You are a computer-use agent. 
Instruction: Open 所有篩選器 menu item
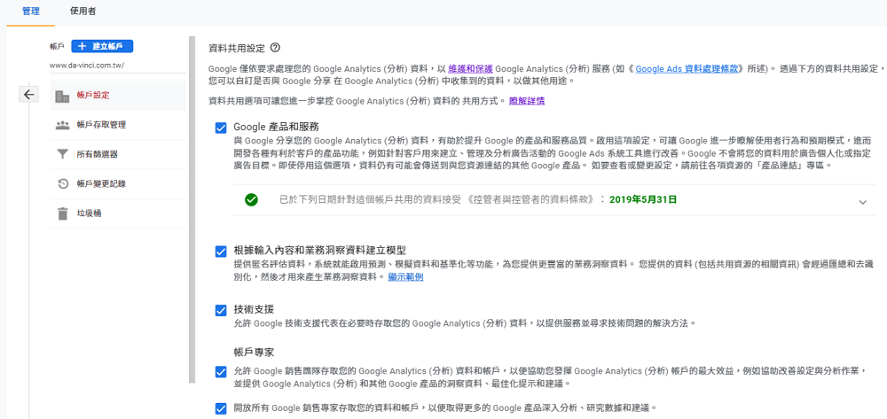point(118,155)
